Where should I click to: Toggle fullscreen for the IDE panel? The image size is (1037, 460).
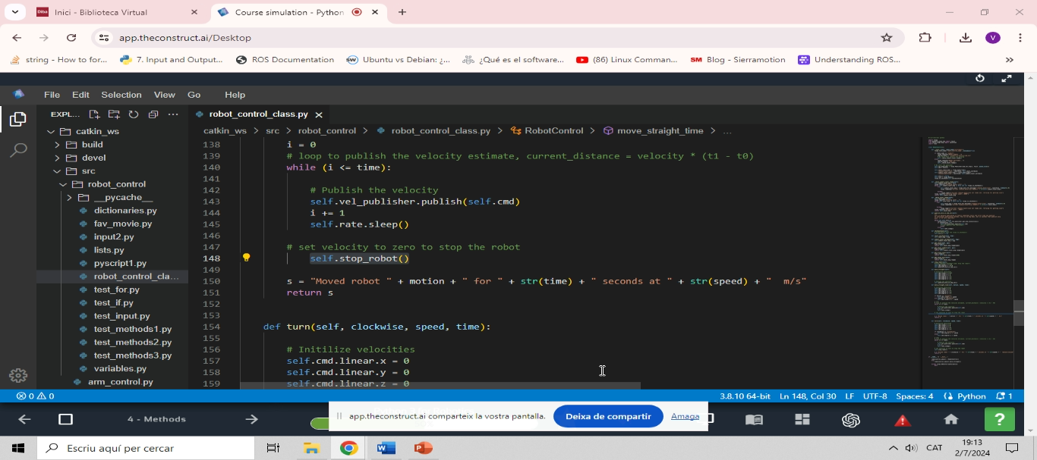pyautogui.click(x=1007, y=78)
